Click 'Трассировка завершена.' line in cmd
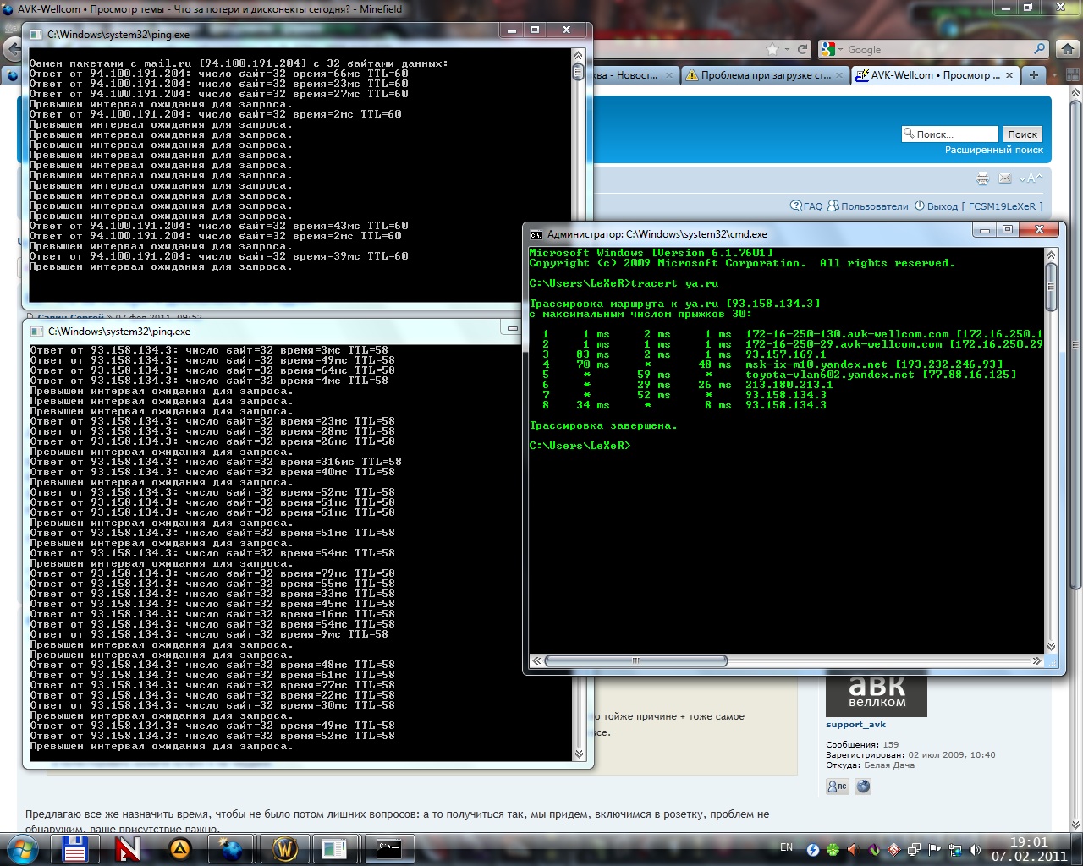 (x=603, y=425)
